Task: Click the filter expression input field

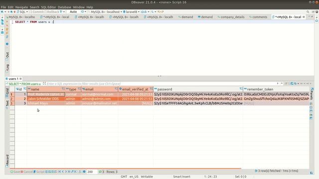Action: [160, 84]
